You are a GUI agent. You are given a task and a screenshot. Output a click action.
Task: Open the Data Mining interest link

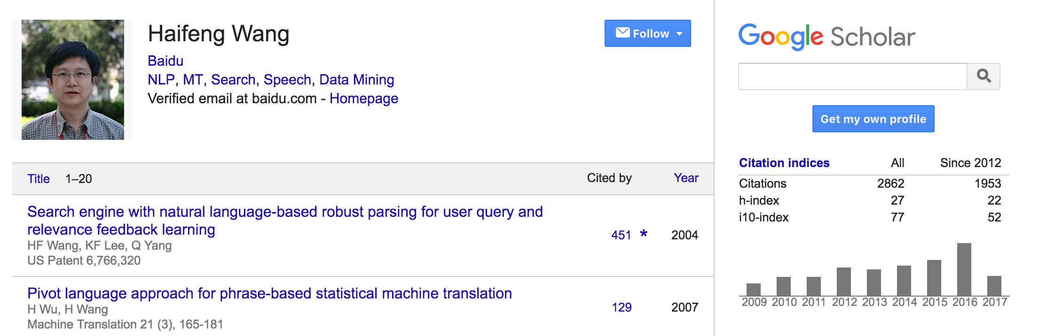[x=356, y=80]
